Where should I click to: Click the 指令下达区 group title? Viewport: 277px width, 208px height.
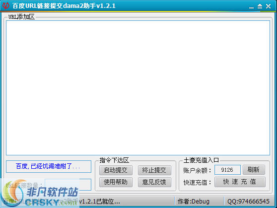click(x=114, y=160)
